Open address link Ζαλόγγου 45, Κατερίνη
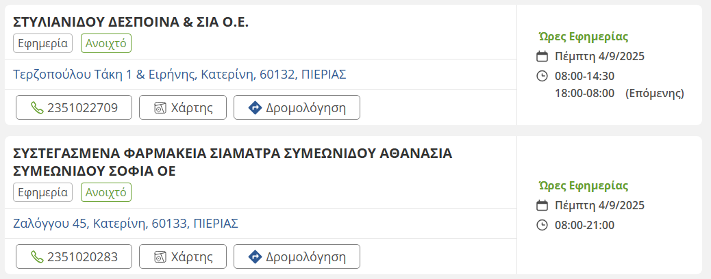The width and height of the screenshot is (711, 279). coord(125,223)
